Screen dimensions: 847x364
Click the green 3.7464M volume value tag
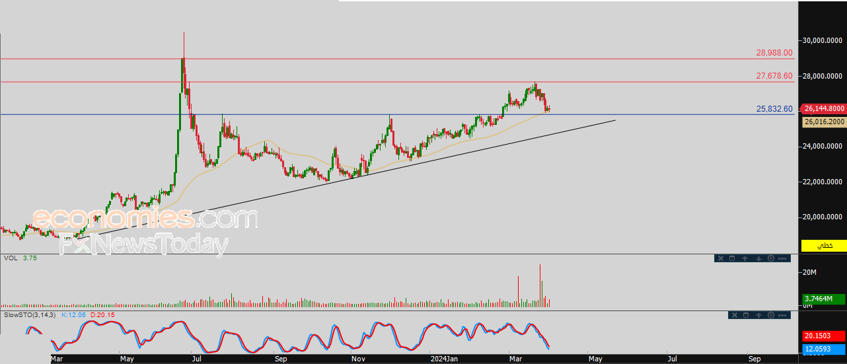[824, 299]
